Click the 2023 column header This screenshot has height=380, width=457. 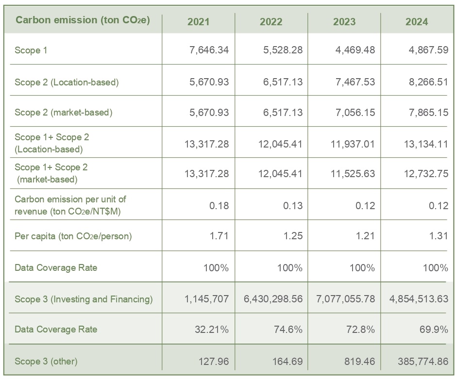click(344, 22)
